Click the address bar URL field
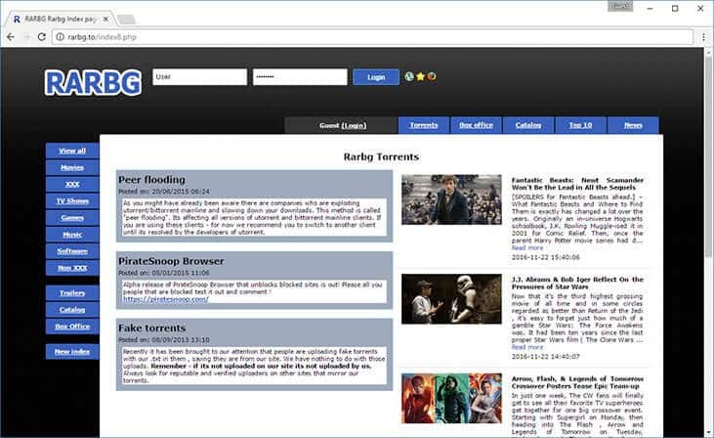This screenshot has height=438, width=714. pos(373,37)
